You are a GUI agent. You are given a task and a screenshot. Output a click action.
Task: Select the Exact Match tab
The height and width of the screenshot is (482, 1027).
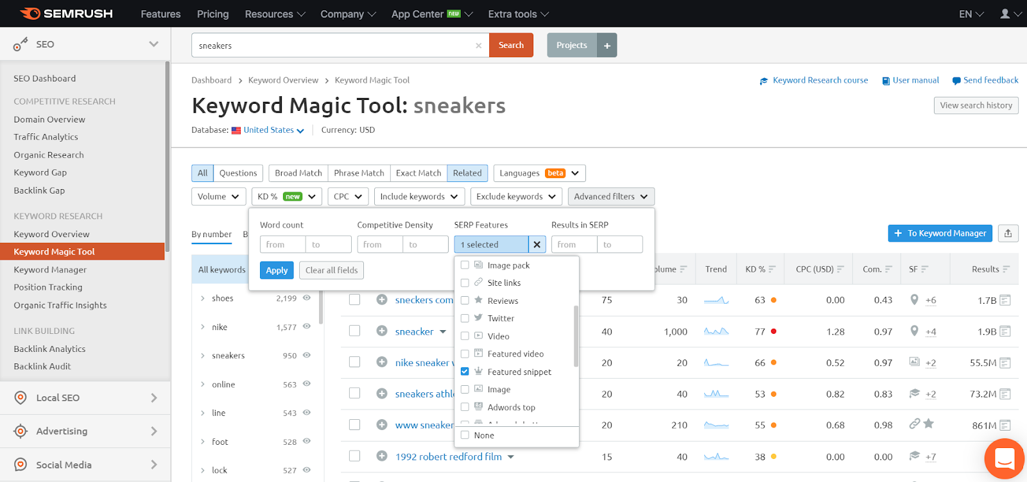point(419,173)
